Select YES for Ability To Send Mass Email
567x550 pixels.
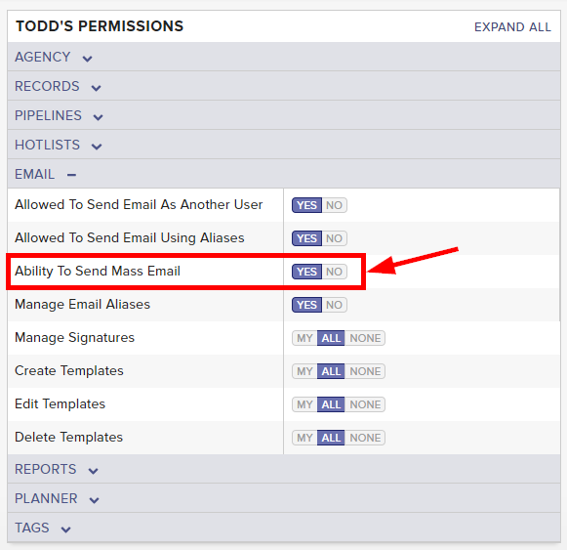click(306, 272)
